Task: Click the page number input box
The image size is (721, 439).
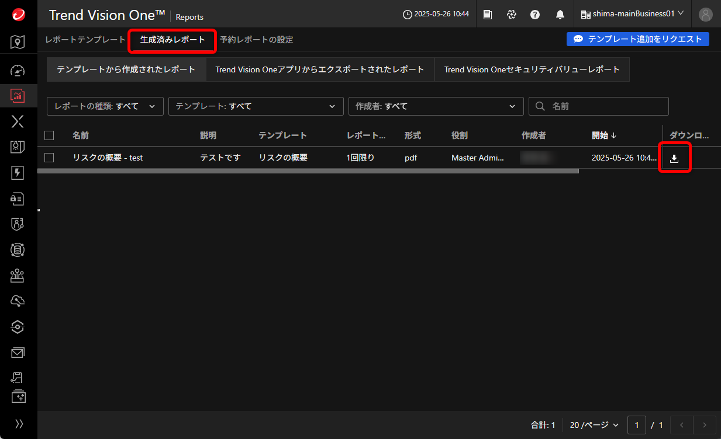Action: coord(637,425)
